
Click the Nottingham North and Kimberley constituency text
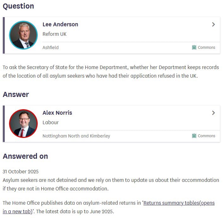(76, 136)
